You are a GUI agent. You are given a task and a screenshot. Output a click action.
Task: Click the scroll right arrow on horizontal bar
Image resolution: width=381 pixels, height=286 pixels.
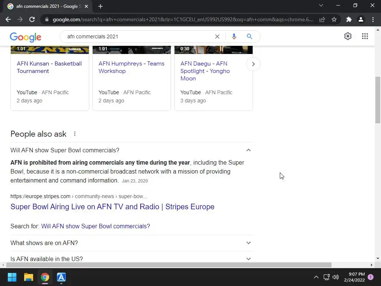point(372,265)
